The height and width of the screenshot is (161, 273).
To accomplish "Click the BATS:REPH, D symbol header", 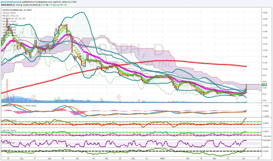I will (8, 5).
